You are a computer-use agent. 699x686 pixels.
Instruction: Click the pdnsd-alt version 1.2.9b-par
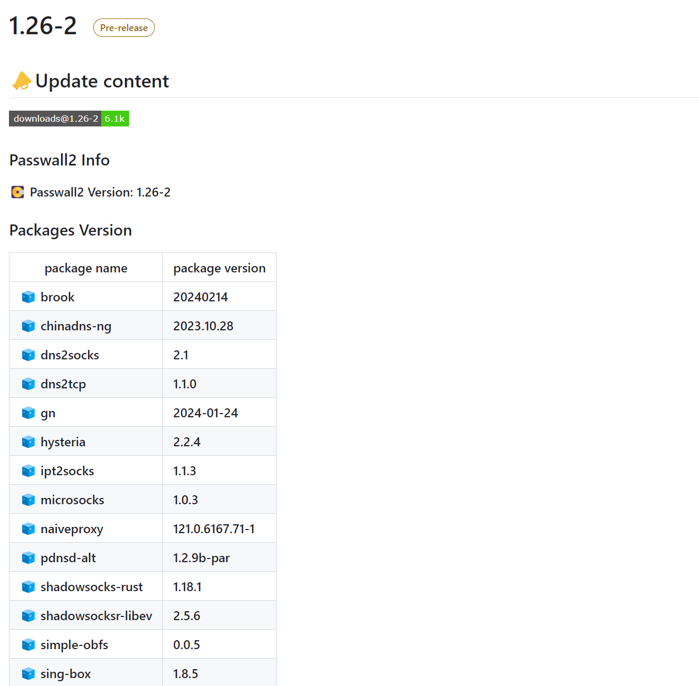202,558
